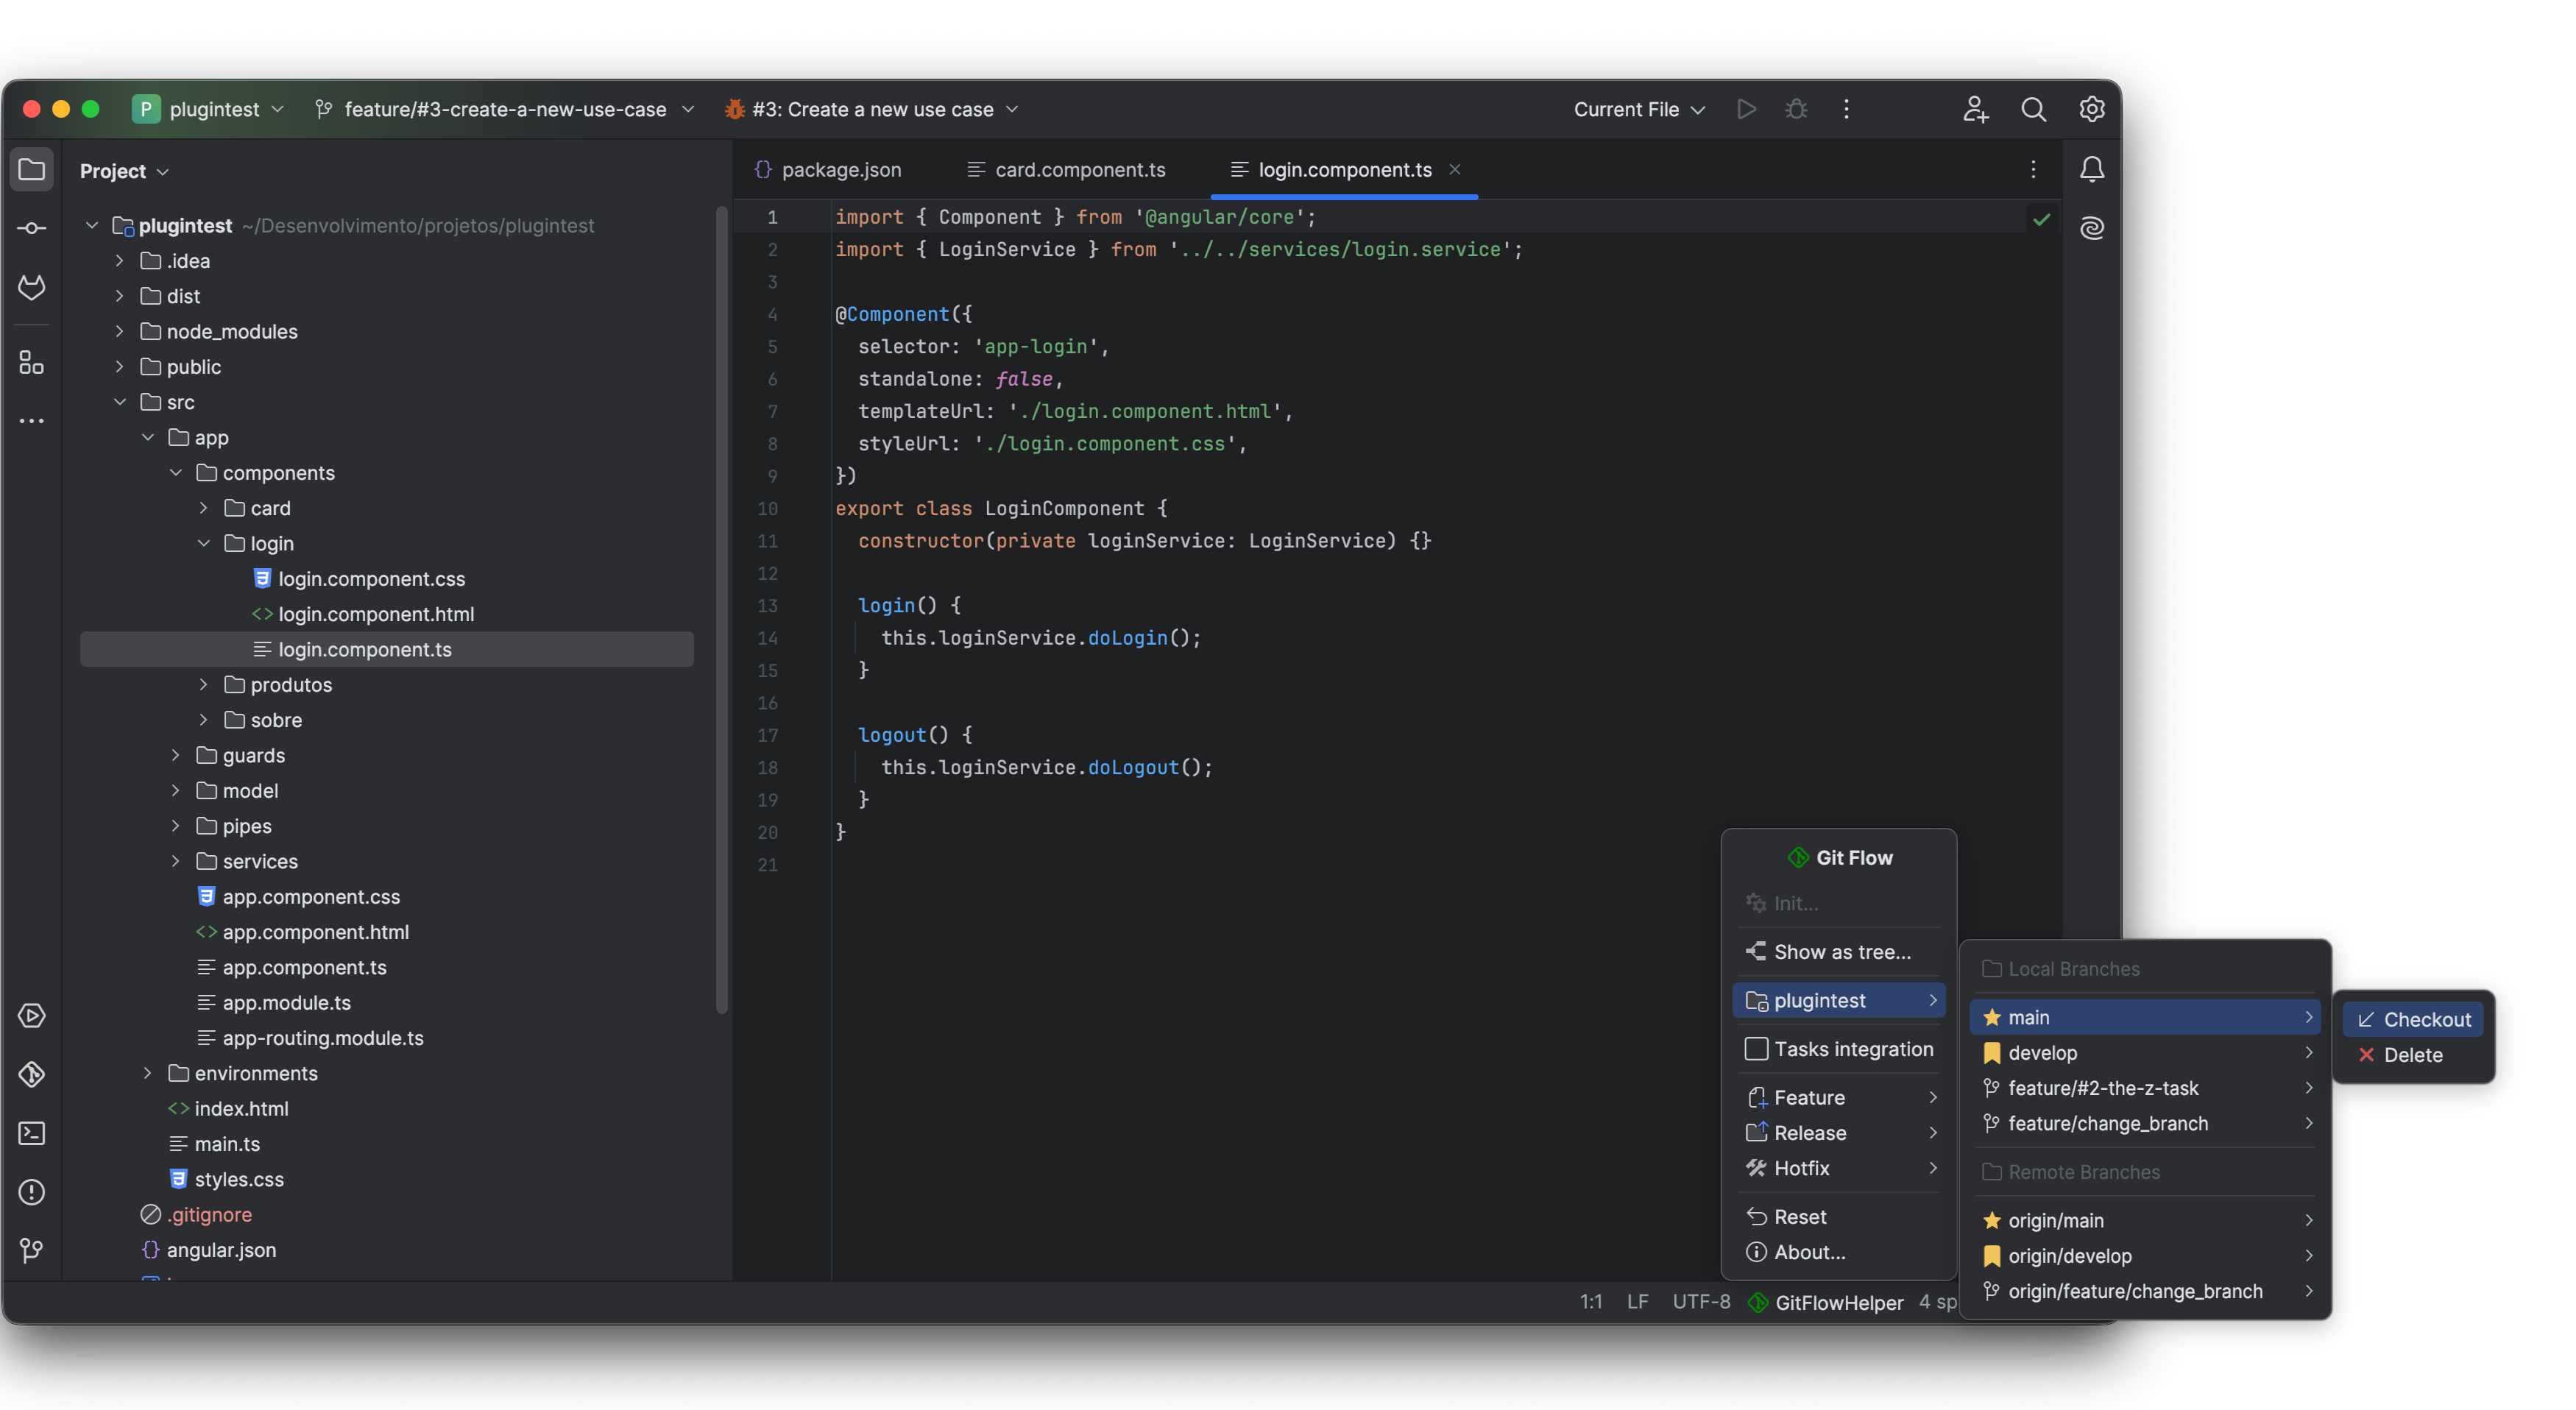
Task: Switch to the package.json tab
Action: [828, 170]
